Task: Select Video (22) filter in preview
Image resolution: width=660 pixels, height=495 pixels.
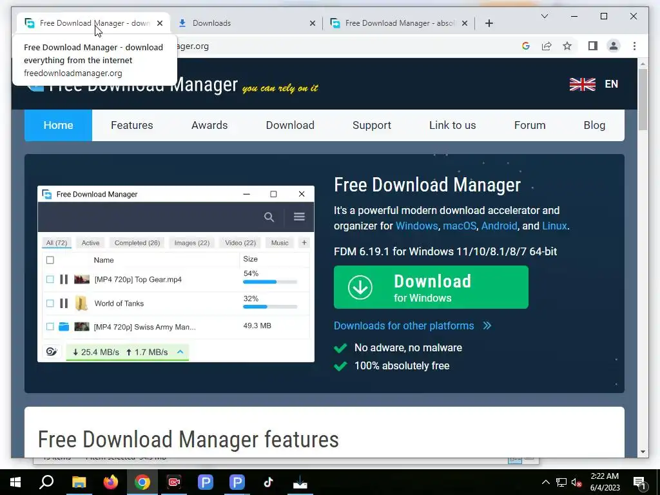Action: (240, 243)
